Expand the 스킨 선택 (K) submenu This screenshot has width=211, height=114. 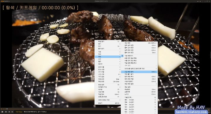[x=108, y=74]
